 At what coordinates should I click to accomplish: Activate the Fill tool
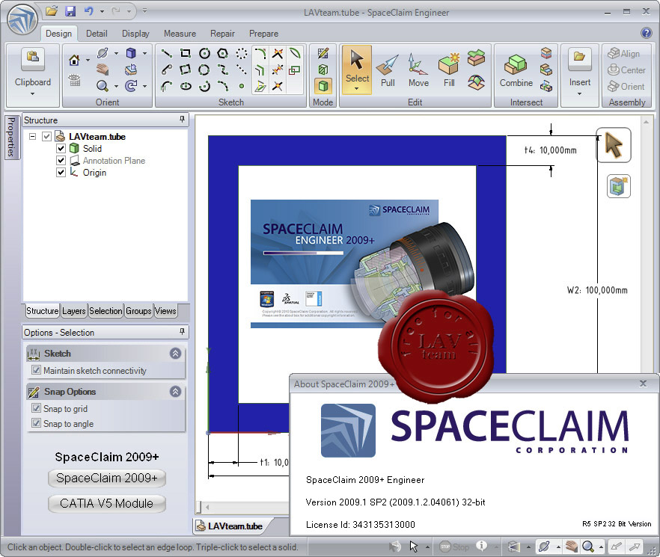(449, 71)
